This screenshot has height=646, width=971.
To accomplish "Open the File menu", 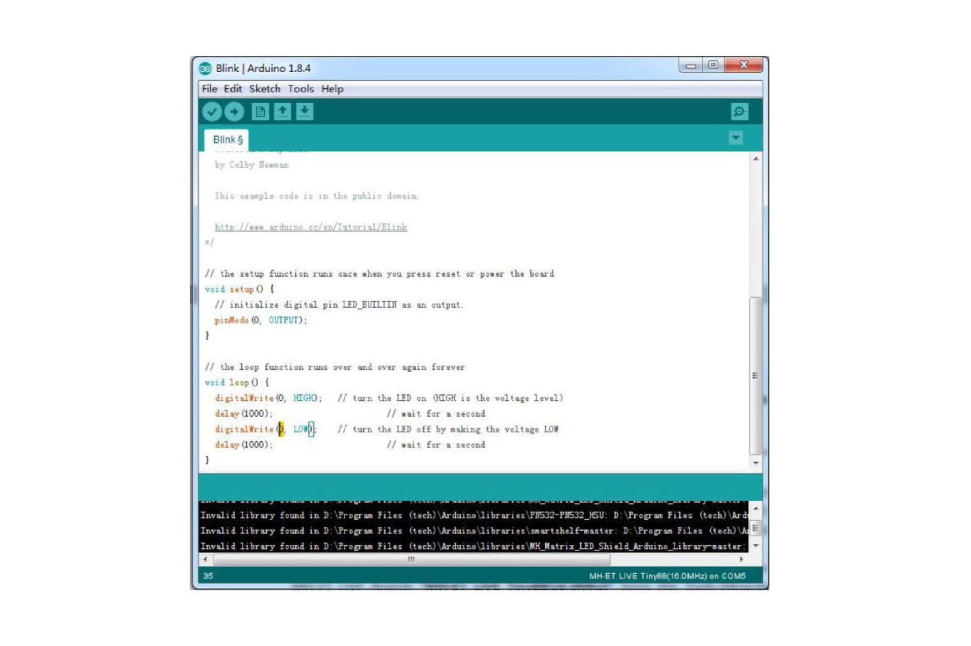I will 210,89.
